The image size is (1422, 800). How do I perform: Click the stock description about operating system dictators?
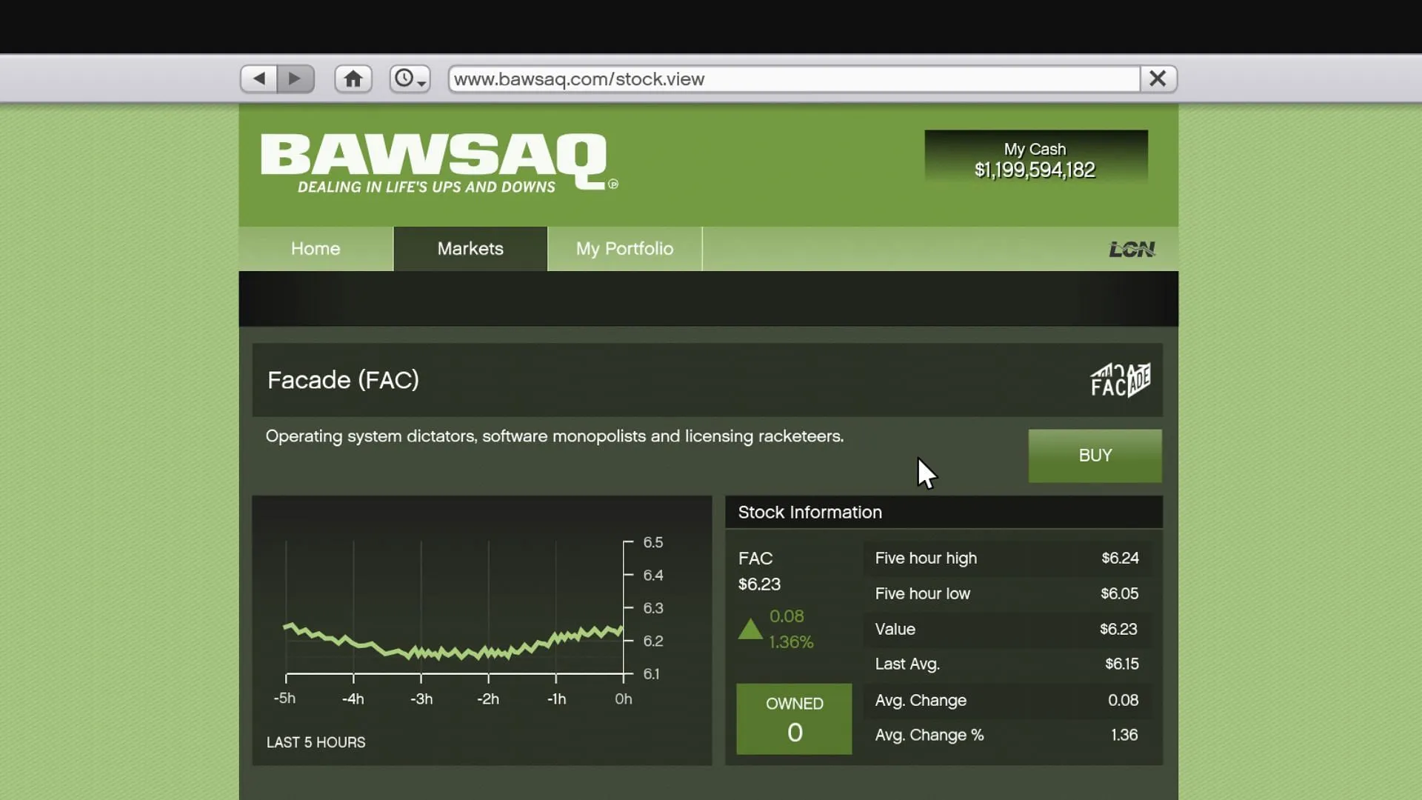tap(555, 436)
